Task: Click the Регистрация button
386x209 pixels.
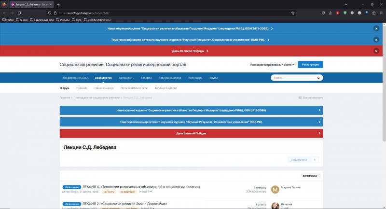Action: coord(310,65)
